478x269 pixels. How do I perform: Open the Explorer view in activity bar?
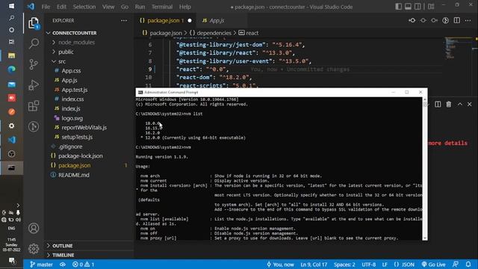click(x=34, y=23)
